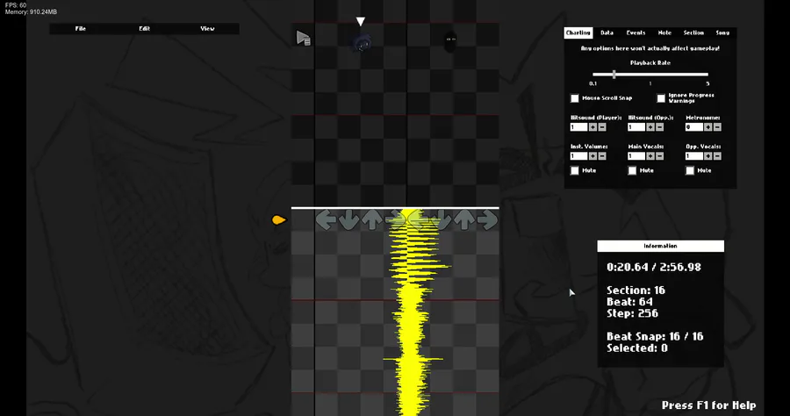This screenshot has height=416, width=790.
Task: Click the white camera-focus triangle marker
Action: [360, 21]
